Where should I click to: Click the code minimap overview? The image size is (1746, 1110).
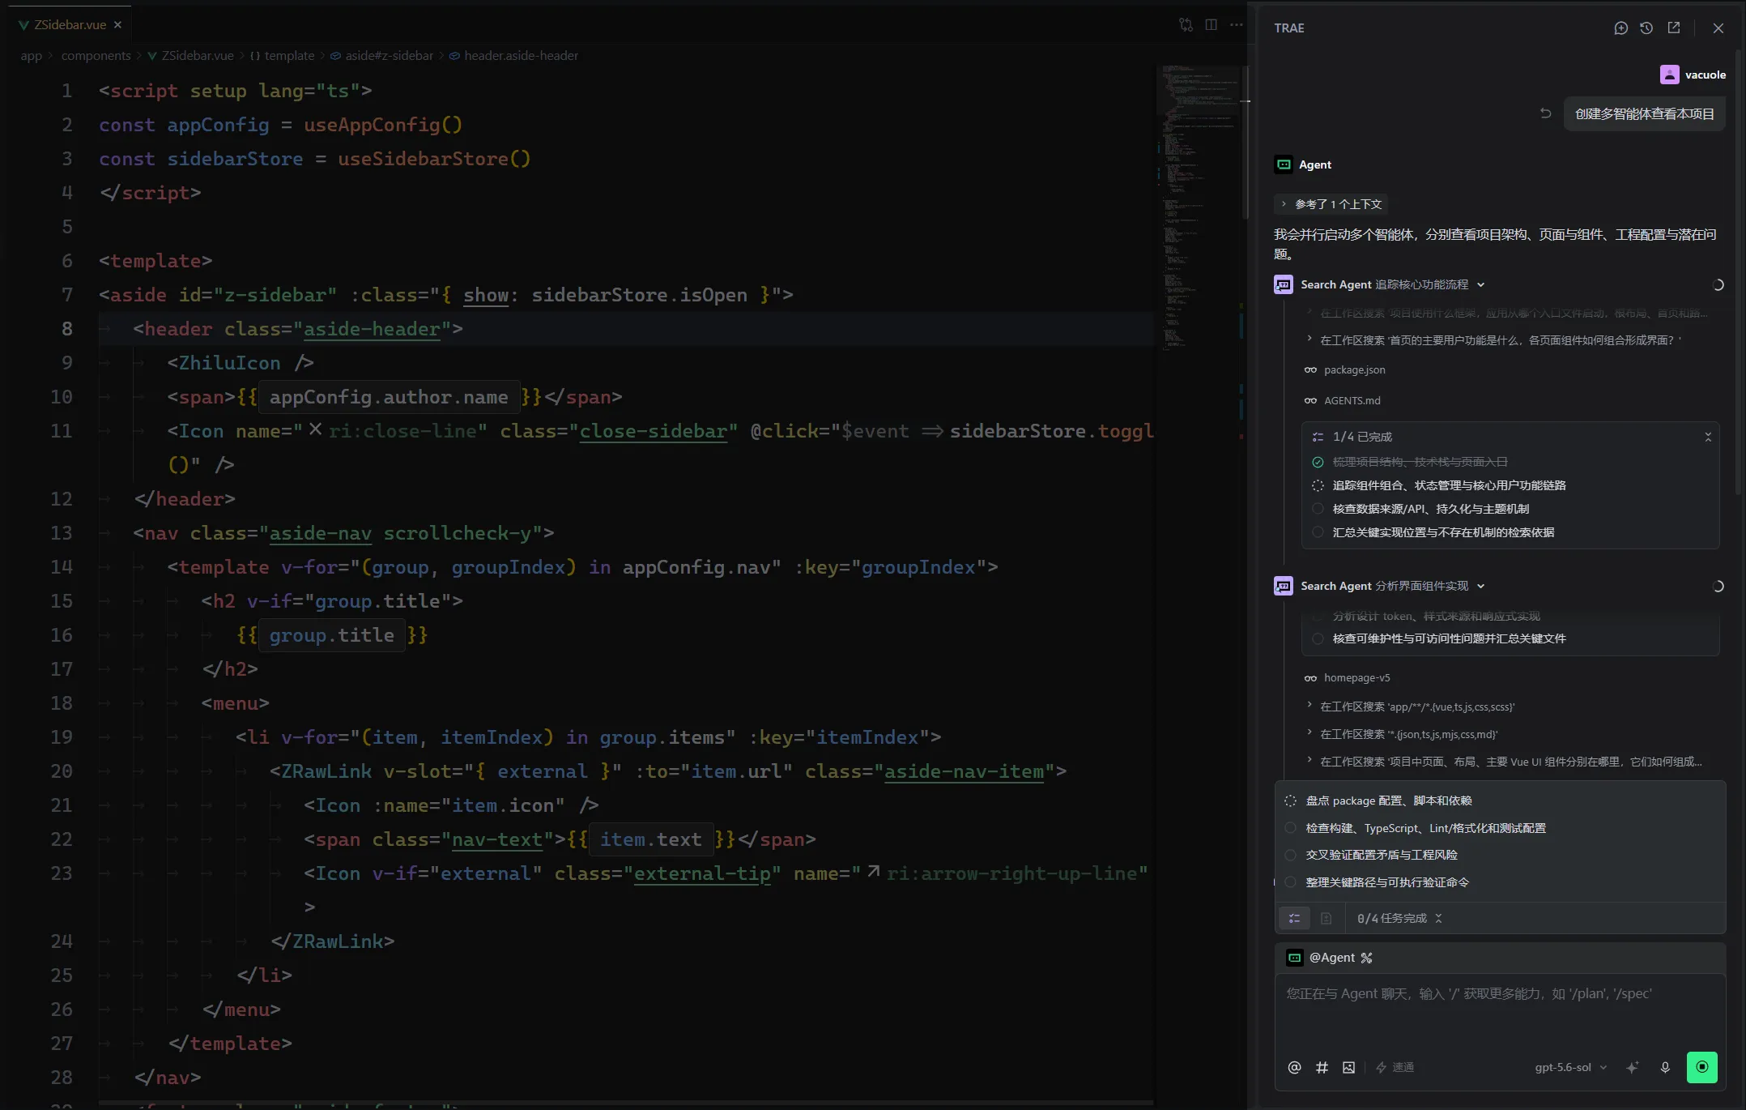click(1199, 207)
